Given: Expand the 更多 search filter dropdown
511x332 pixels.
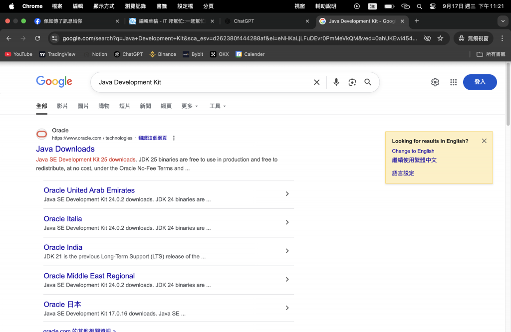Looking at the screenshot, I should coord(190,106).
